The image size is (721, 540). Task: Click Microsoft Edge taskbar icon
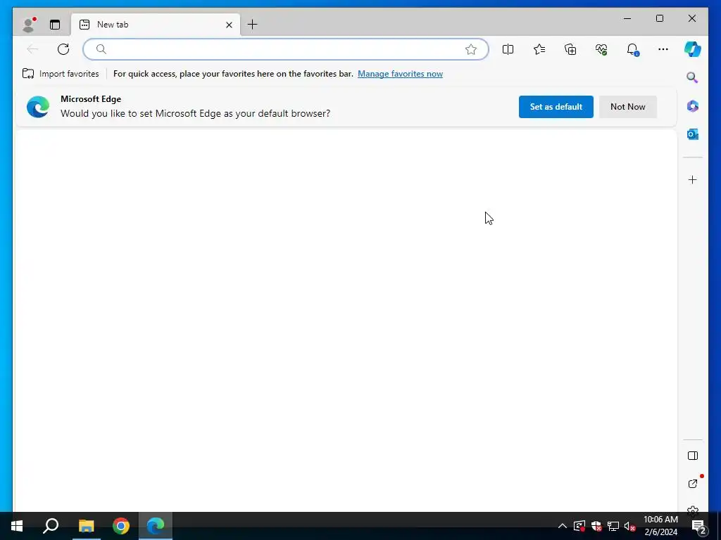(156, 526)
